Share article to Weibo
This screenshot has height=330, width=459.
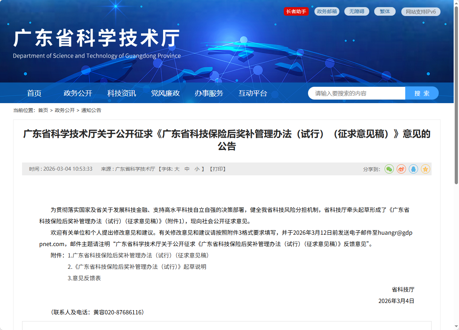[401, 169]
